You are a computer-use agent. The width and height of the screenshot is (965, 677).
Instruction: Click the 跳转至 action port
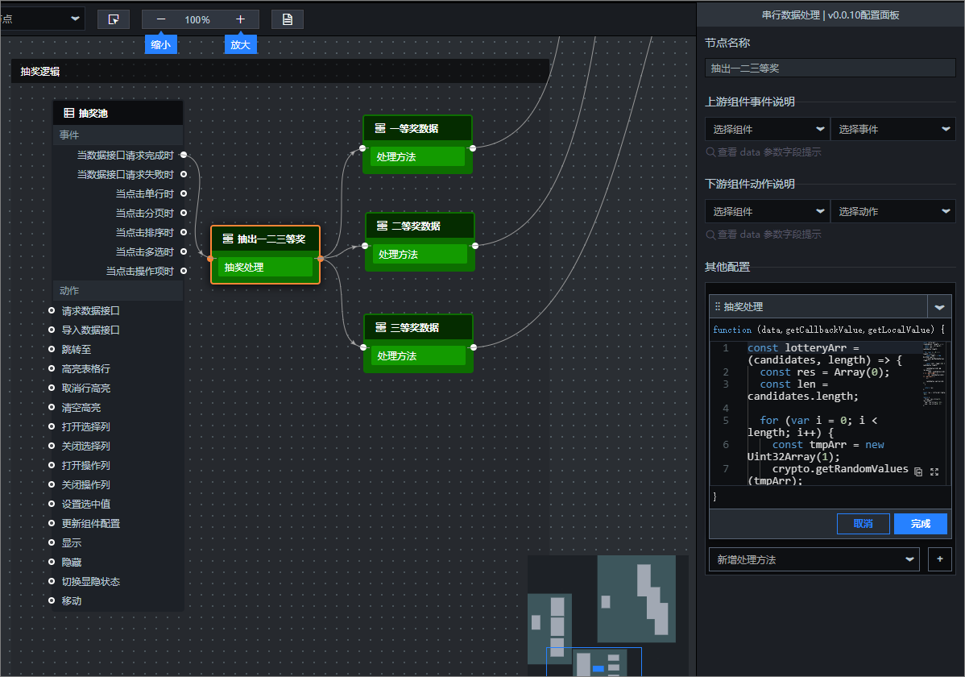(52, 349)
